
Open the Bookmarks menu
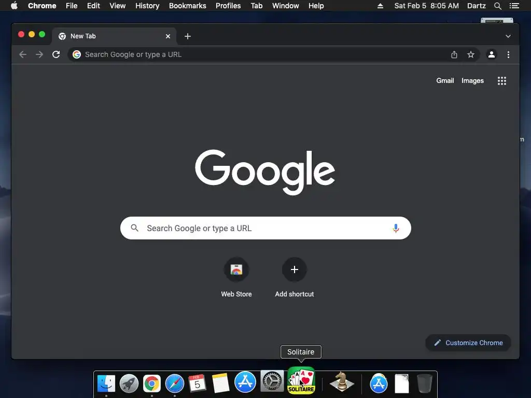tap(188, 6)
